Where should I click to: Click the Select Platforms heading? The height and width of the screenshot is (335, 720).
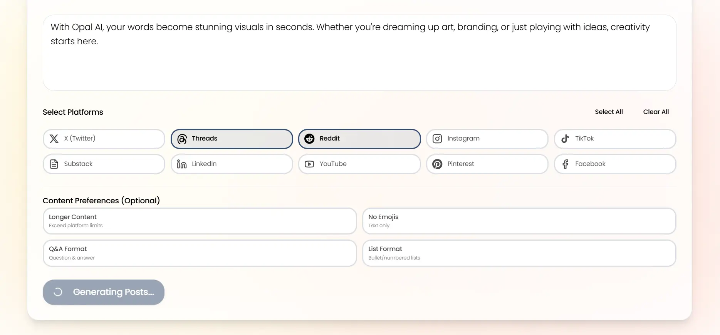[x=73, y=112]
